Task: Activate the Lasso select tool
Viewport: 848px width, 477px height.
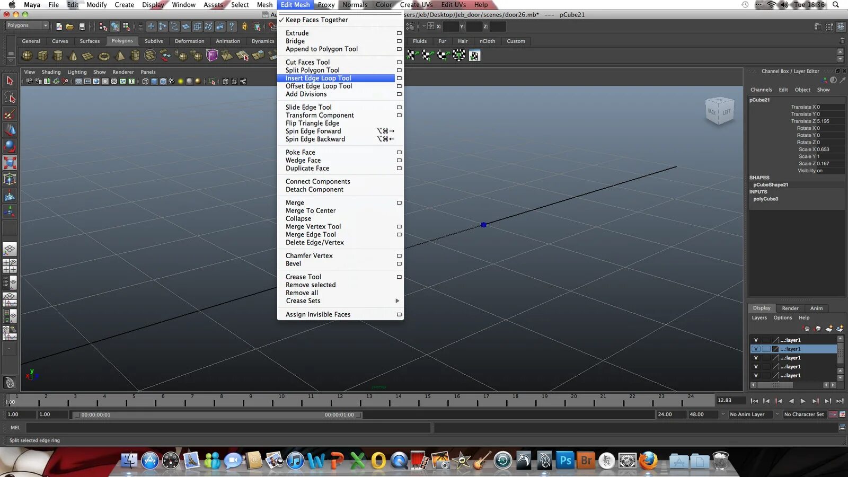Action: pos(10,98)
